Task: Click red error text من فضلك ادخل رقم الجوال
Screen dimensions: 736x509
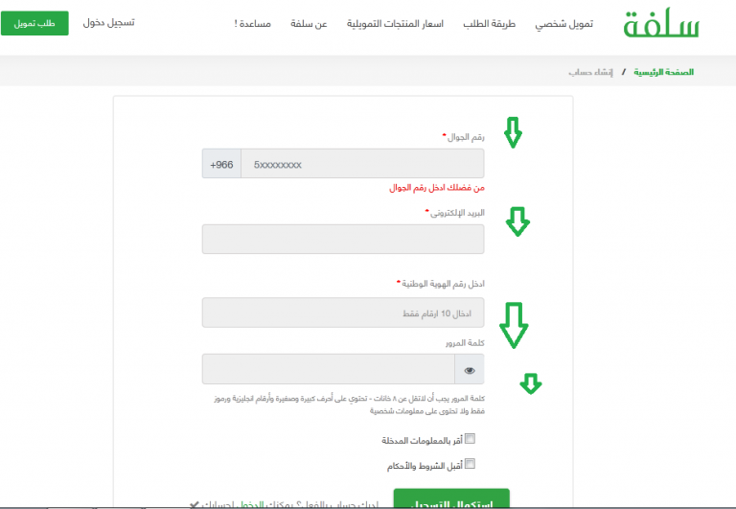Action: (437, 188)
